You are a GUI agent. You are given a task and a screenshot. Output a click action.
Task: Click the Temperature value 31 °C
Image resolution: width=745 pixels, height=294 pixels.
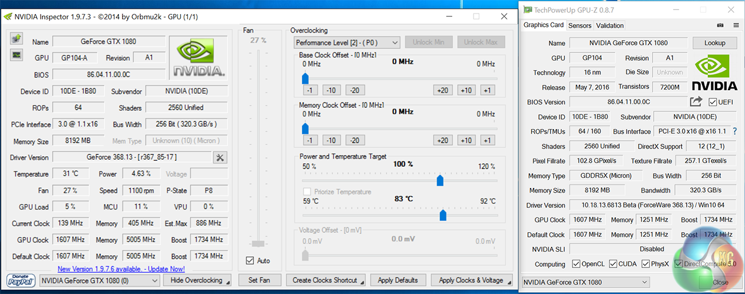(x=70, y=174)
